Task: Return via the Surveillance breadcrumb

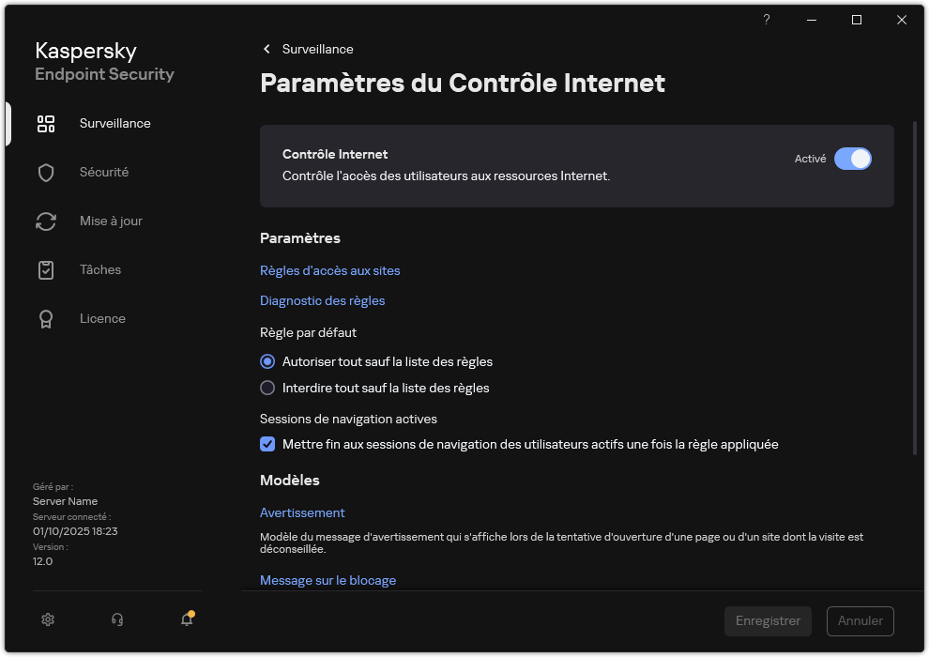Action: pyautogui.click(x=321, y=49)
